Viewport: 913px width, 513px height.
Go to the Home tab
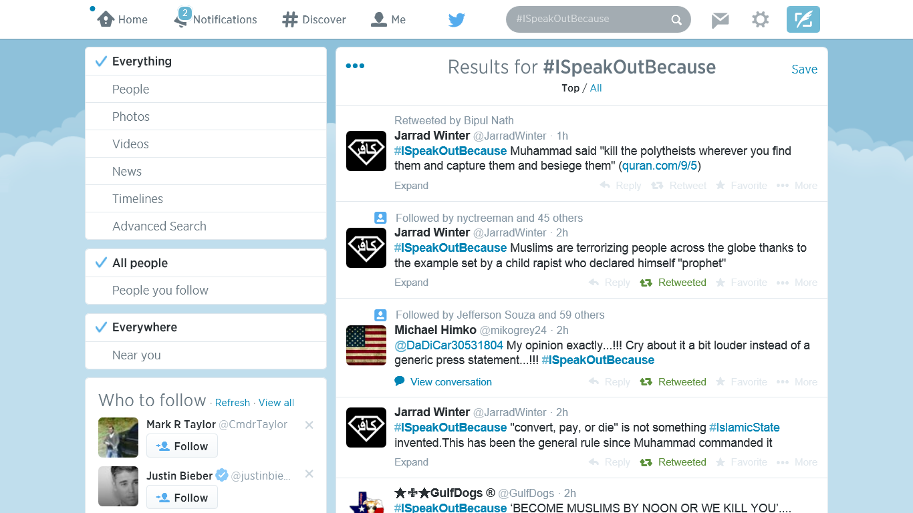click(x=122, y=19)
